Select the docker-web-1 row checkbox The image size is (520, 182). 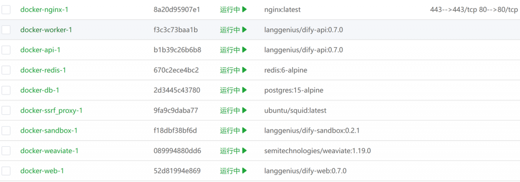coord(6,171)
